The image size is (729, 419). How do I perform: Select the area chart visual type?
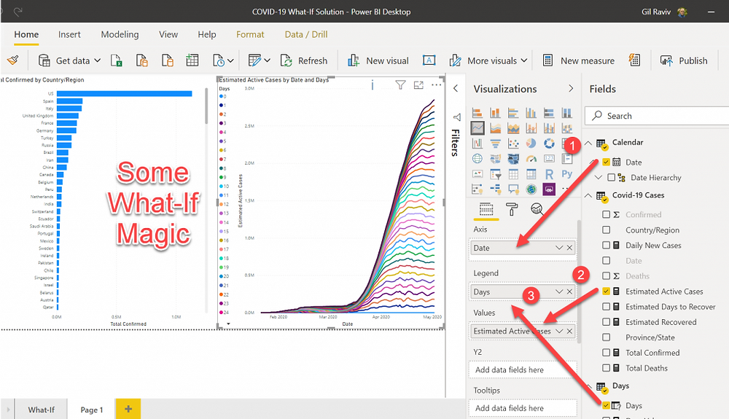(496, 128)
